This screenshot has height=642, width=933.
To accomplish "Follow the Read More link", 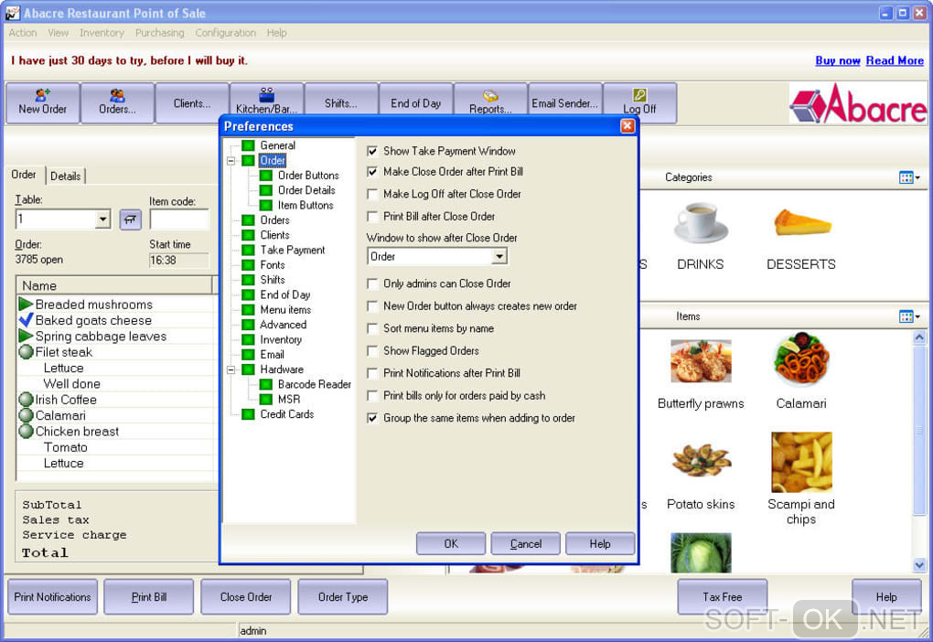I will 895,60.
